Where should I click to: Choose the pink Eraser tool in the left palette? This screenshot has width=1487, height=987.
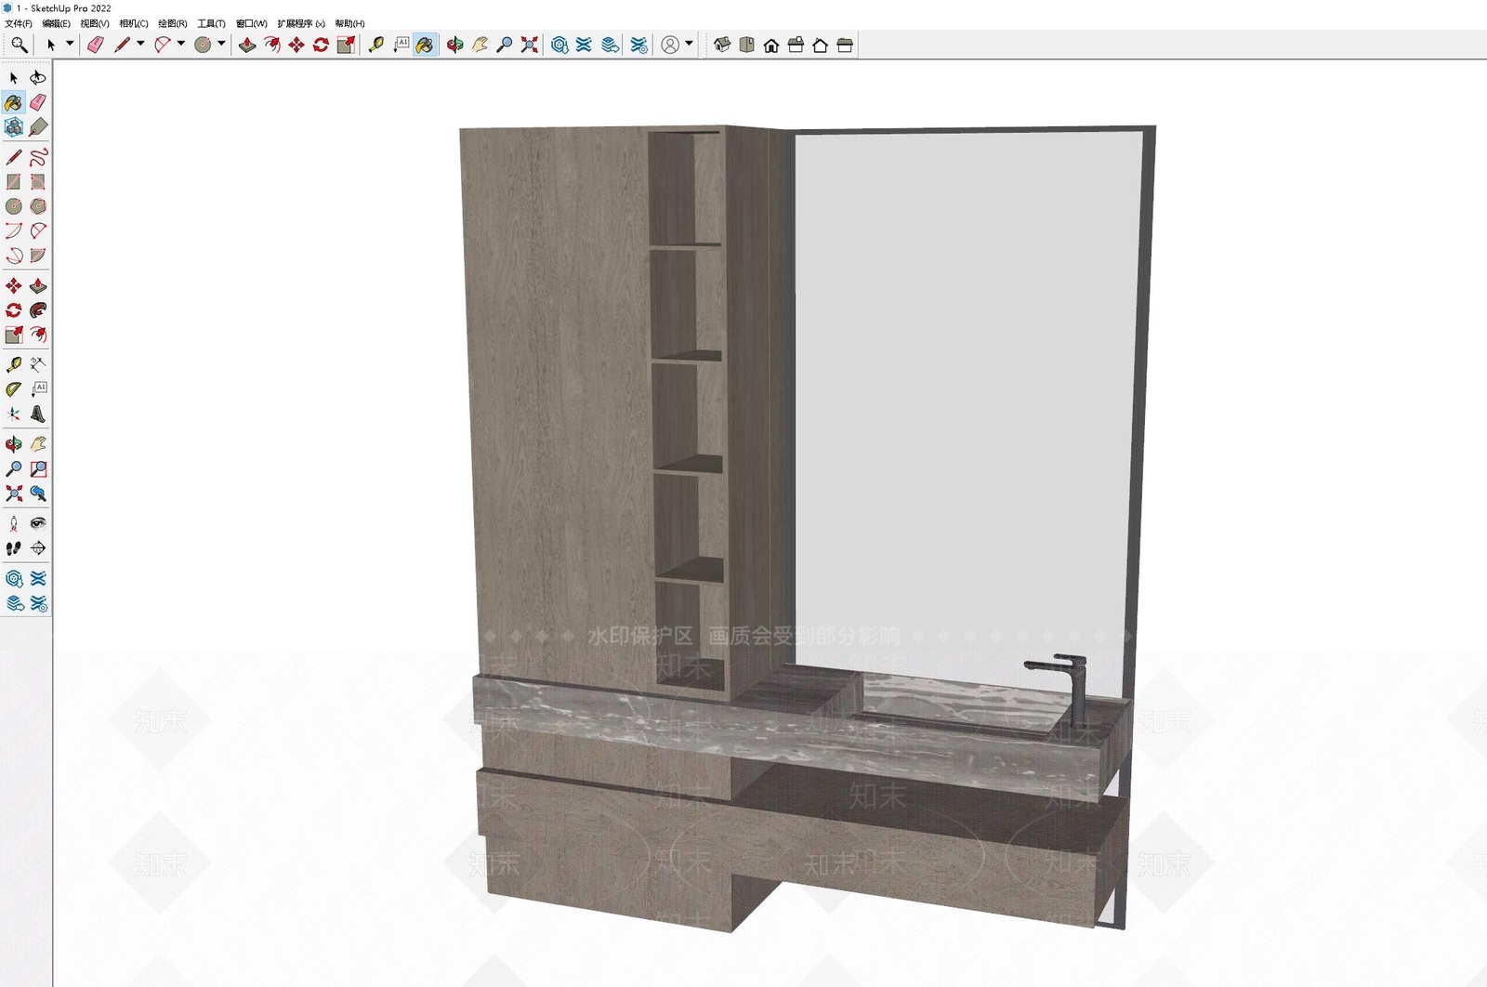(38, 102)
